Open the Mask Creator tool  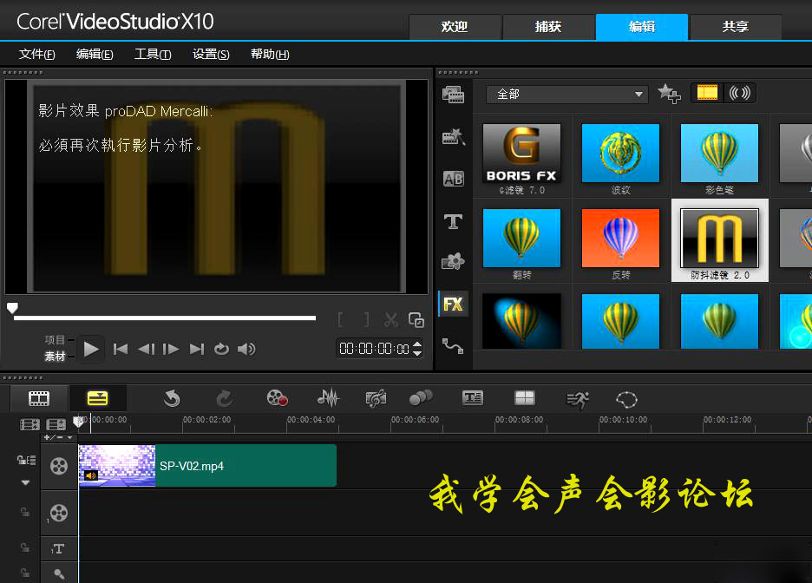[626, 399]
